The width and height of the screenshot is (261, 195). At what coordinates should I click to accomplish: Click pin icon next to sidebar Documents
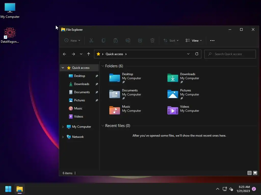click(97, 92)
